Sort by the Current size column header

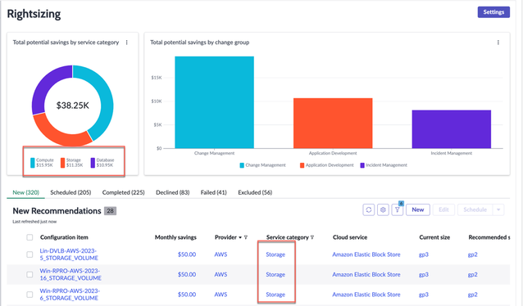(x=434, y=237)
